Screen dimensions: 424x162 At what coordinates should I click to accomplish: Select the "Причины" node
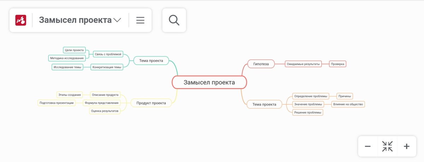click(x=344, y=96)
